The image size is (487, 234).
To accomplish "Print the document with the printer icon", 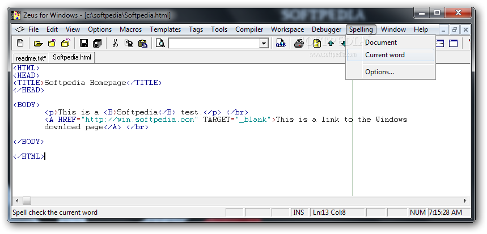I will point(299,43).
